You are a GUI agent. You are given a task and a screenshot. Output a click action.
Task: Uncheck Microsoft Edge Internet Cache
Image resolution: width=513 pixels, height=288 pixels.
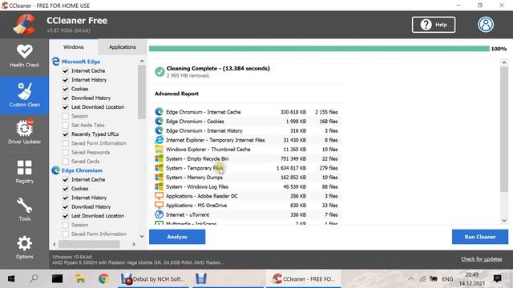(66, 70)
